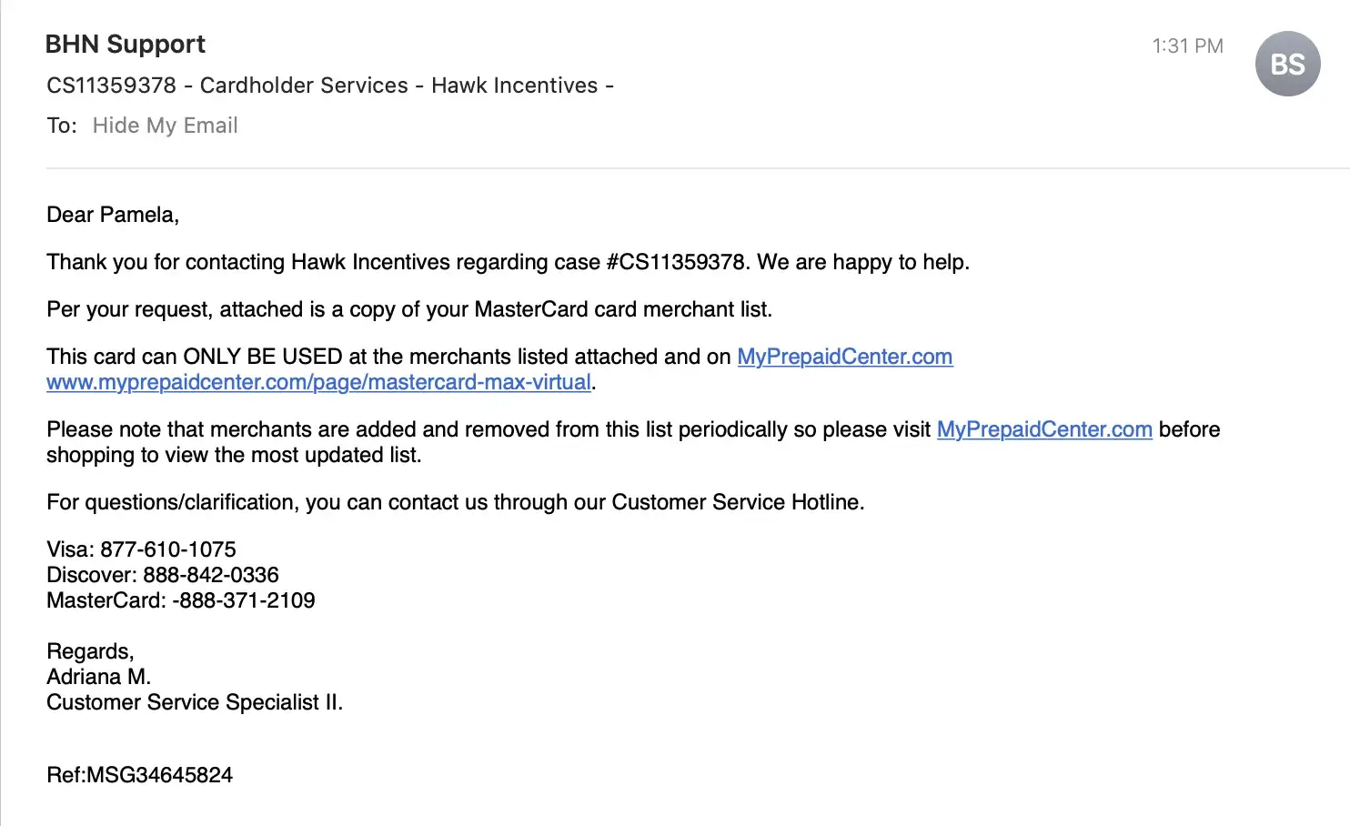Open MyPrepaidCenter.com link after "attached and on"
The width and height of the screenshot is (1350, 826).
click(x=844, y=357)
